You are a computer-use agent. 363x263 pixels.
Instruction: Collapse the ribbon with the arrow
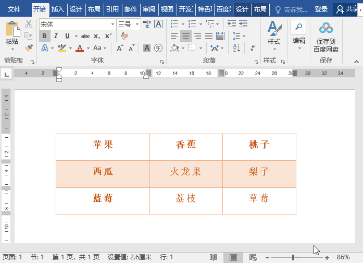tap(357, 62)
